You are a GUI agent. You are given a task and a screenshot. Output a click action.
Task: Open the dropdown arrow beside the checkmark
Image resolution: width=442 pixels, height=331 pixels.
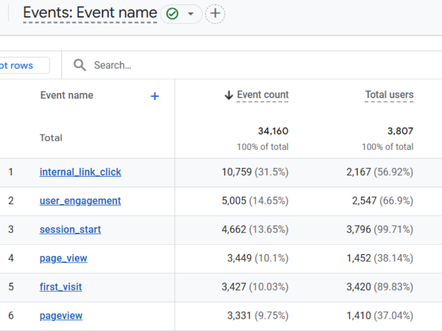(x=191, y=14)
